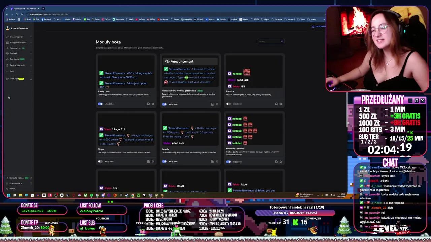Open document icon for Loteria module
The width and height of the screenshot is (431, 242).
[x=212, y=162]
